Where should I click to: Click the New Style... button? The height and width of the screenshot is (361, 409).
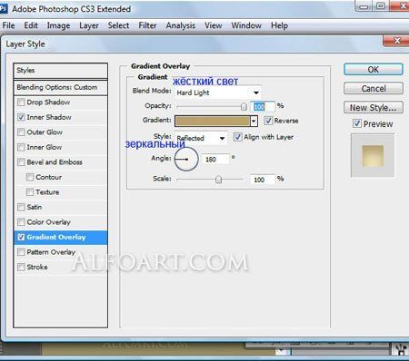374,107
